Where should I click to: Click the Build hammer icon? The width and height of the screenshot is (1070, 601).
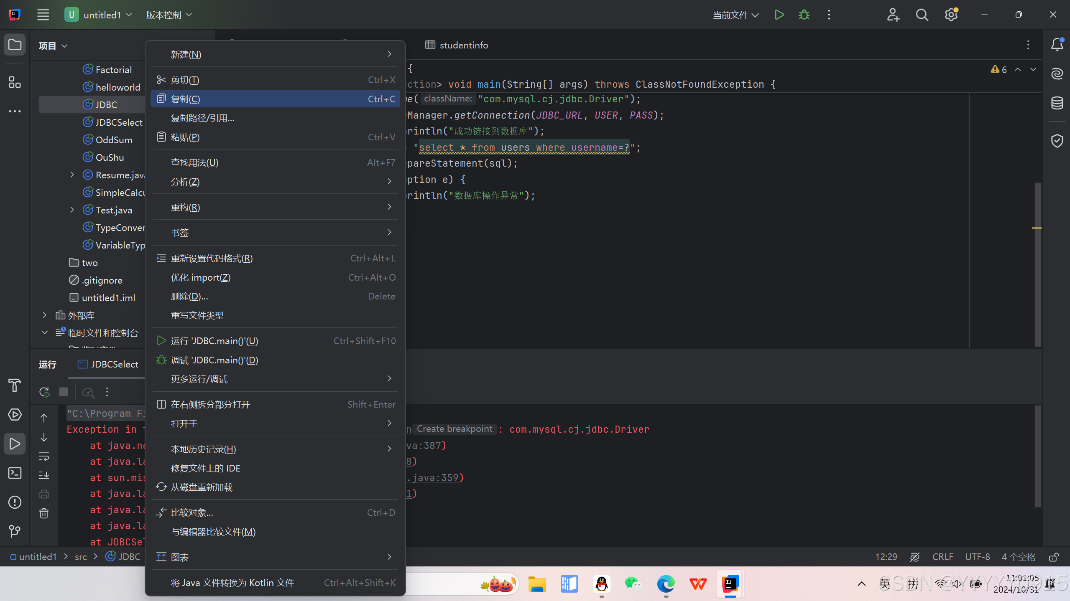(15, 385)
